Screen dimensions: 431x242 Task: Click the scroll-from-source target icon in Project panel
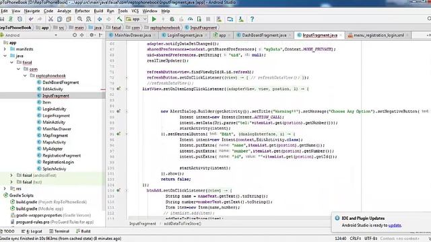tap(75, 35)
